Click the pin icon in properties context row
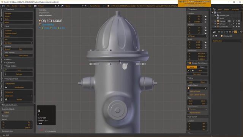Image resolution: width=243 pixels, height=137 pixels. pyautogui.click(x=213, y=36)
